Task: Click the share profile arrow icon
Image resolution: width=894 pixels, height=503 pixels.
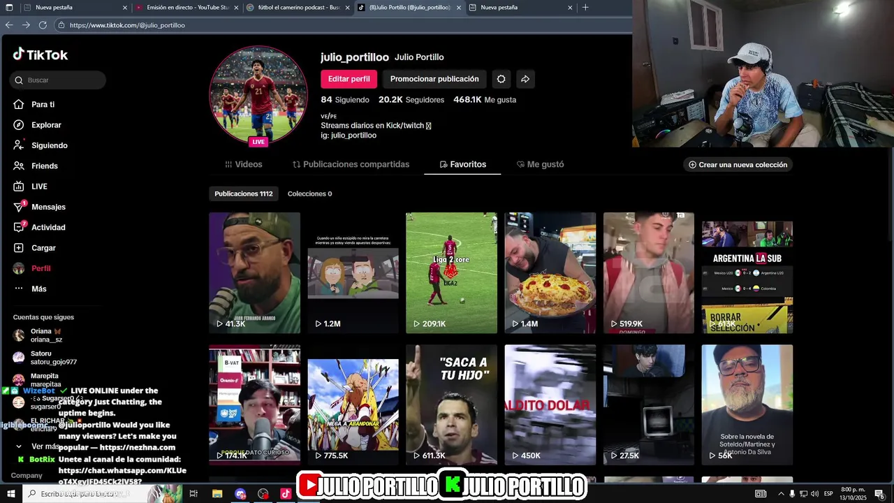Action: [525, 79]
